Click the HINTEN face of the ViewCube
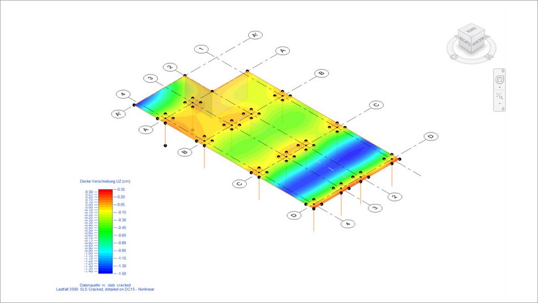The image size is (538, 303). [478, 42]
